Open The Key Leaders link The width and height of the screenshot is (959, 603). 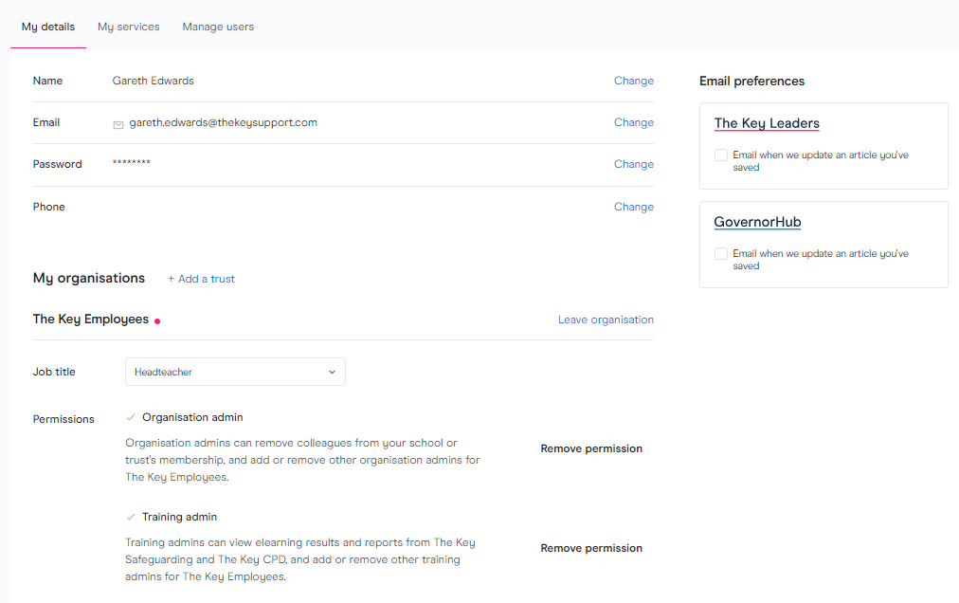click(767, 123)
